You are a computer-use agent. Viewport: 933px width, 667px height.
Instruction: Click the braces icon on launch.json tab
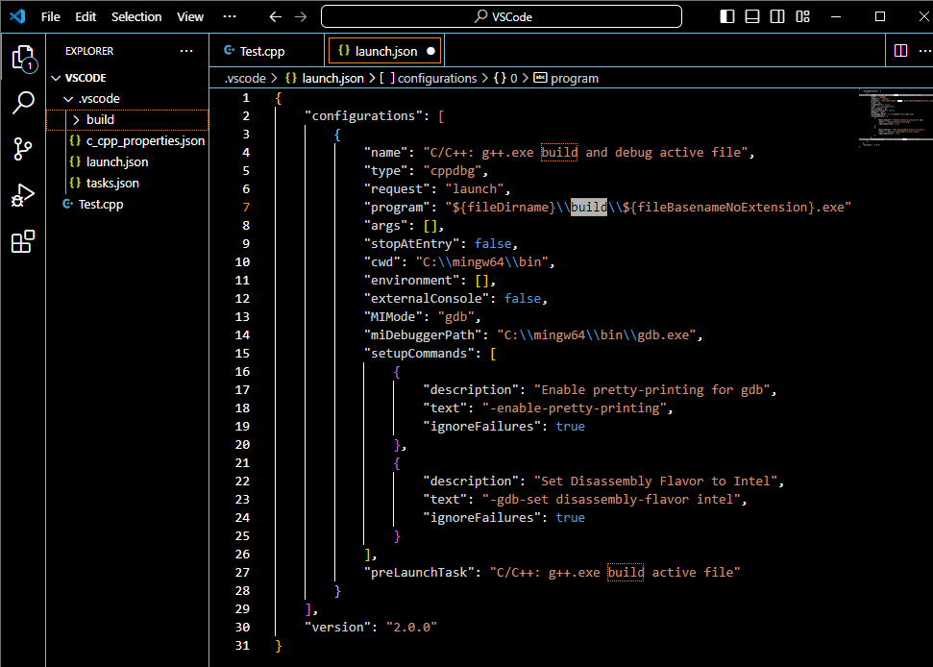pyautogui.click(x=344, y=51)
